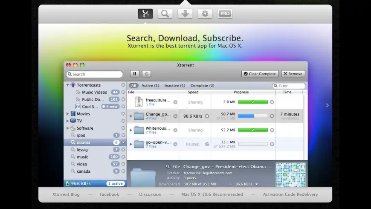Screen dimensions: 371x209
Task: Remove Music Videos feed with x icon
Action: coord(123,92)
